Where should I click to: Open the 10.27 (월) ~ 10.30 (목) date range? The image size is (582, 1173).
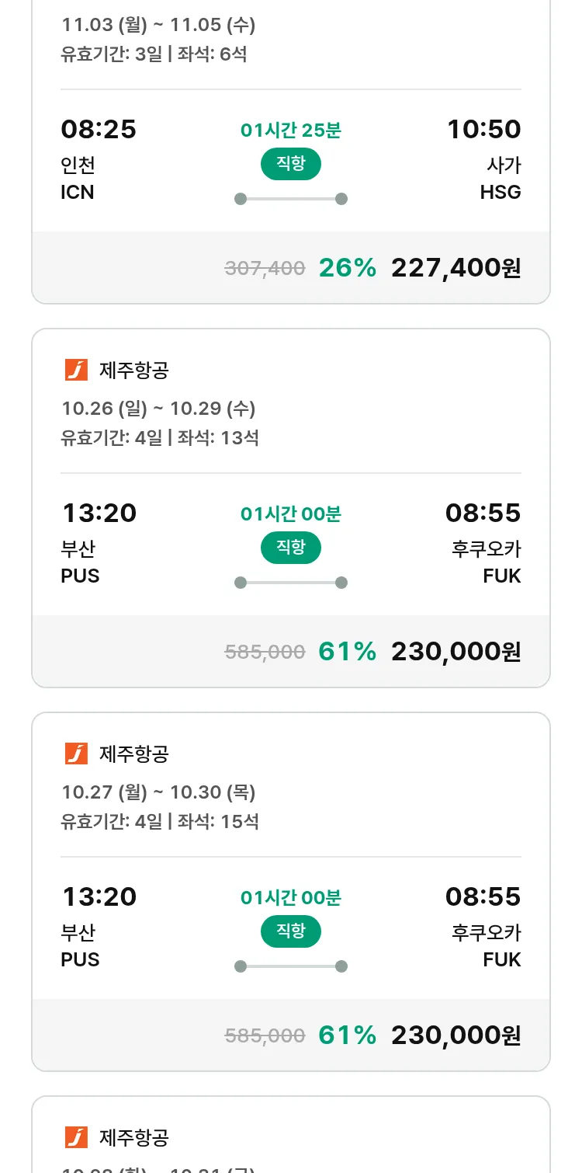[x=158, y=792]
